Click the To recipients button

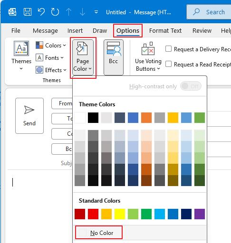(x=62, y=119)
